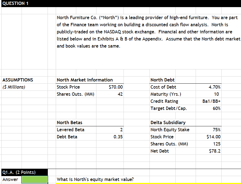
Task: Click the North Betas heading
Action: (69, 122)
